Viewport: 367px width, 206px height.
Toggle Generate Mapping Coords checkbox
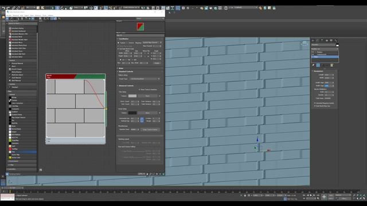[x=315, y=103]
